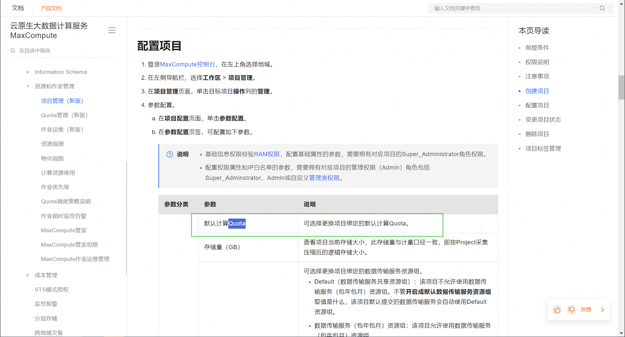Focus the 在目录中筛选 filter field
This screenshot has width=625, height=337.
click(x=63, y=51)
